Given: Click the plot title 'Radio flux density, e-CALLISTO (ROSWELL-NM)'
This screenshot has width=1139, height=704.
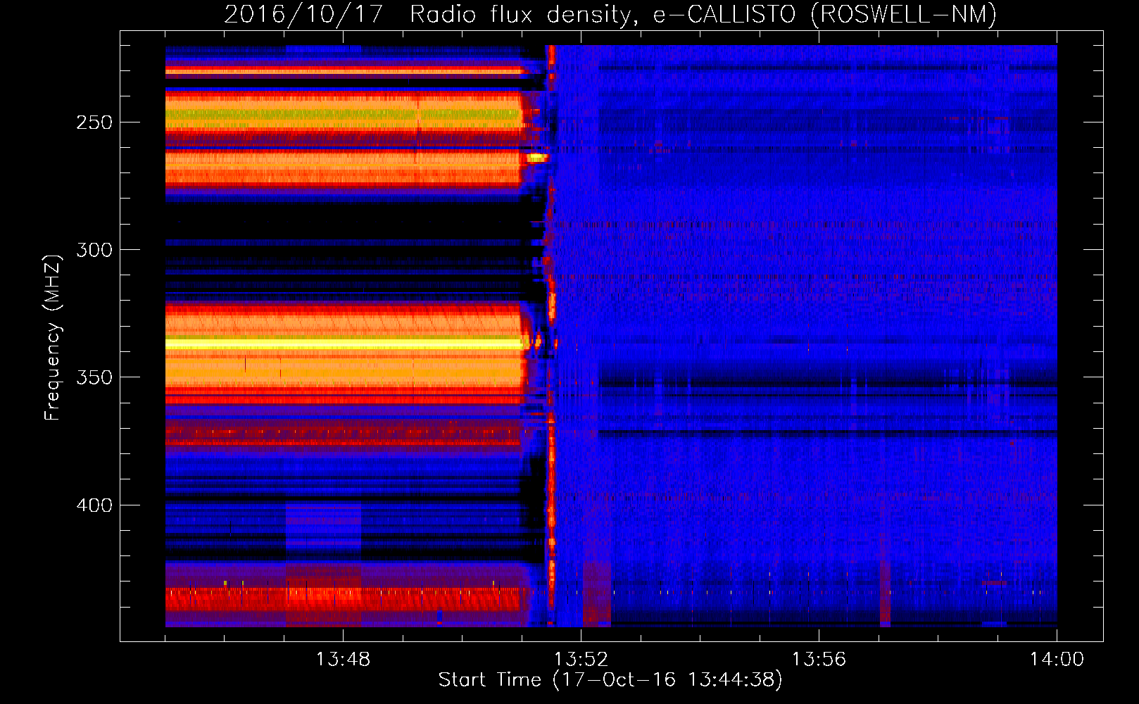Looking at the screenshot, I should pos(703,14).
